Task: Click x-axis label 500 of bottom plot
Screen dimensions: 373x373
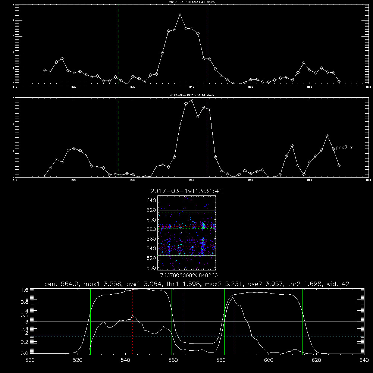Action: (x=30, y=360)
